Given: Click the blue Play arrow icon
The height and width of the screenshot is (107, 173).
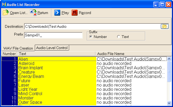Looking at the screenshot, I should click(x=57, y=13).
